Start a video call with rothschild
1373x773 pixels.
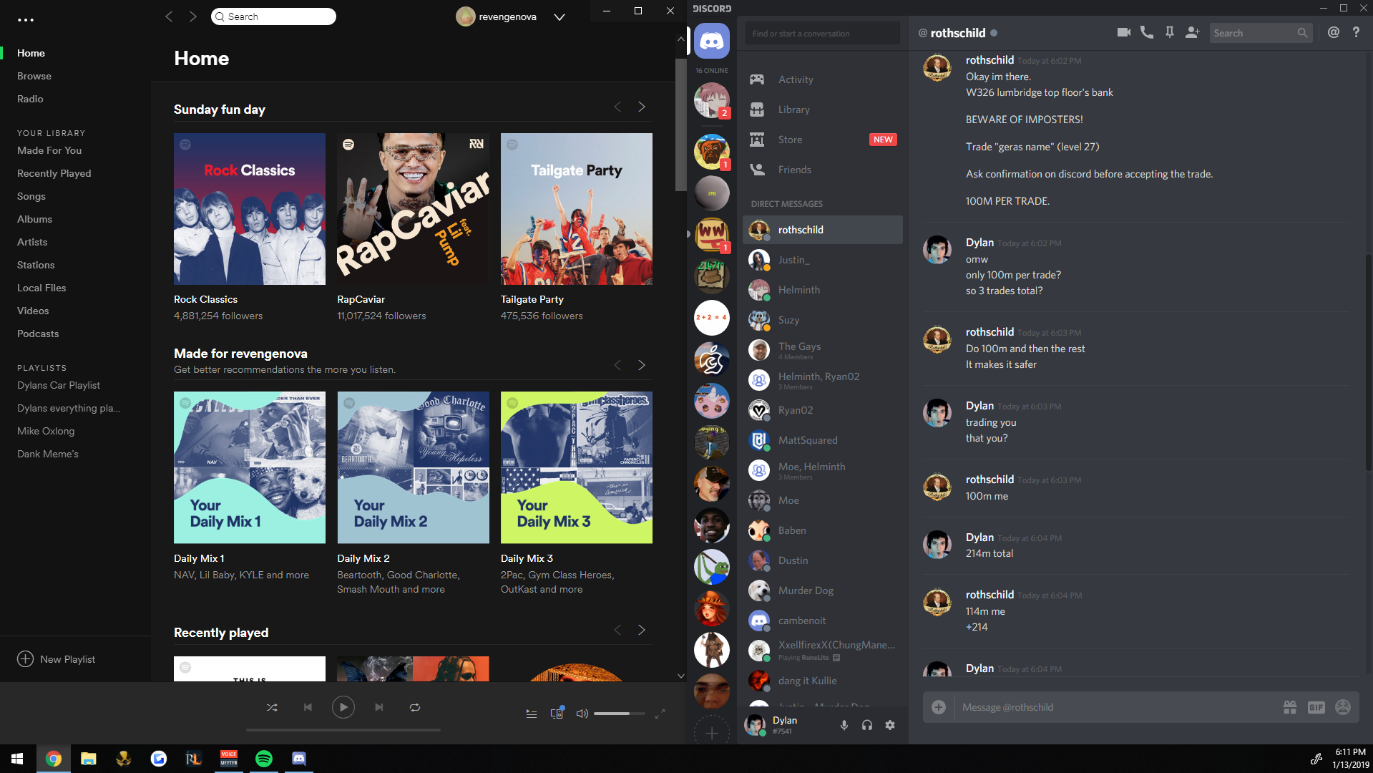[x=1124, y=32]
